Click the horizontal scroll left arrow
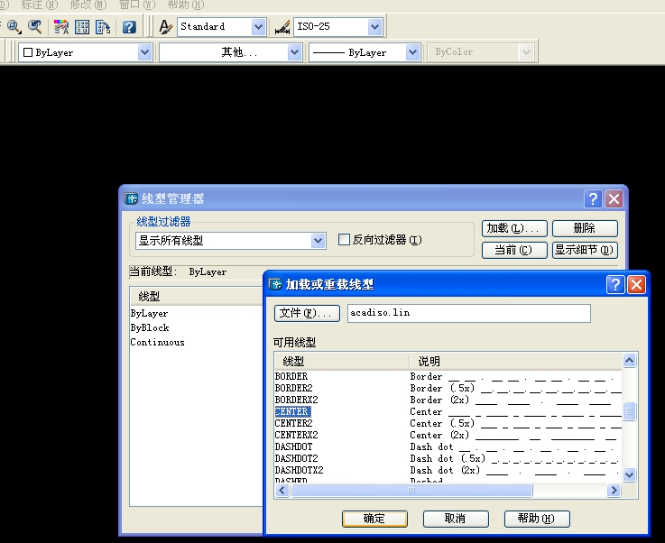The height and width of the screenshot is (543, 665). 282,491
